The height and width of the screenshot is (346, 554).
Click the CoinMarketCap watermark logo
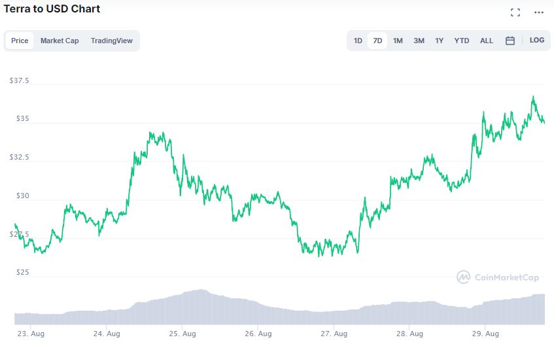coord(498,277)
